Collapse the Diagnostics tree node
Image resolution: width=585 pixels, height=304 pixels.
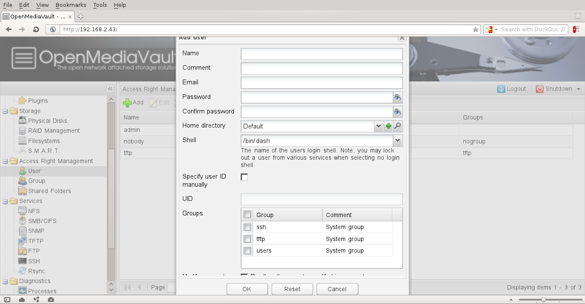pos(5,281)
